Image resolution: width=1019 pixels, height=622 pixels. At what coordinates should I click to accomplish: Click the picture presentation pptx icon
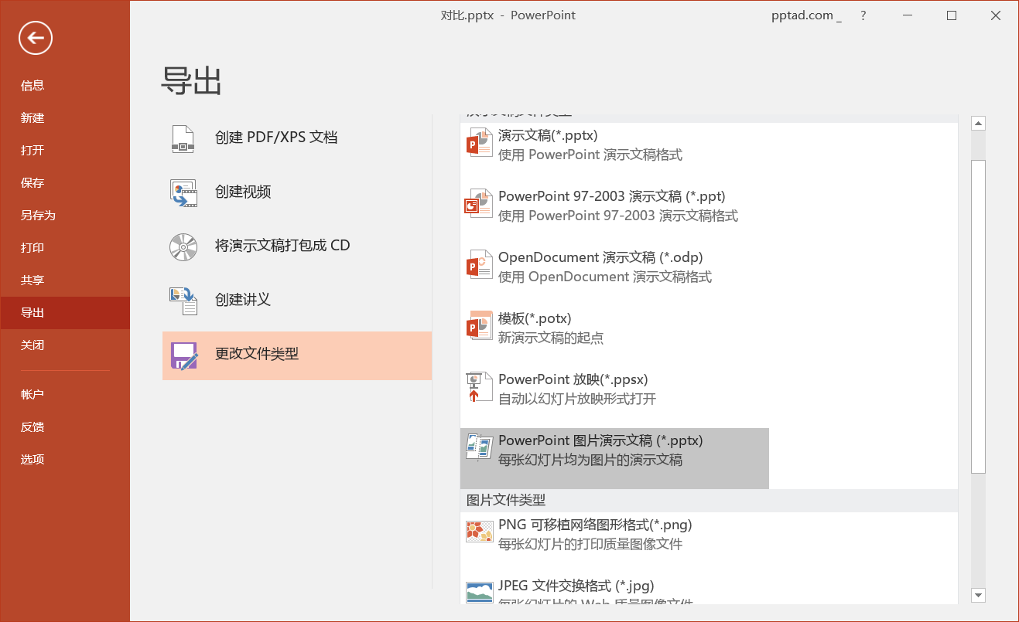coord(480,447)
